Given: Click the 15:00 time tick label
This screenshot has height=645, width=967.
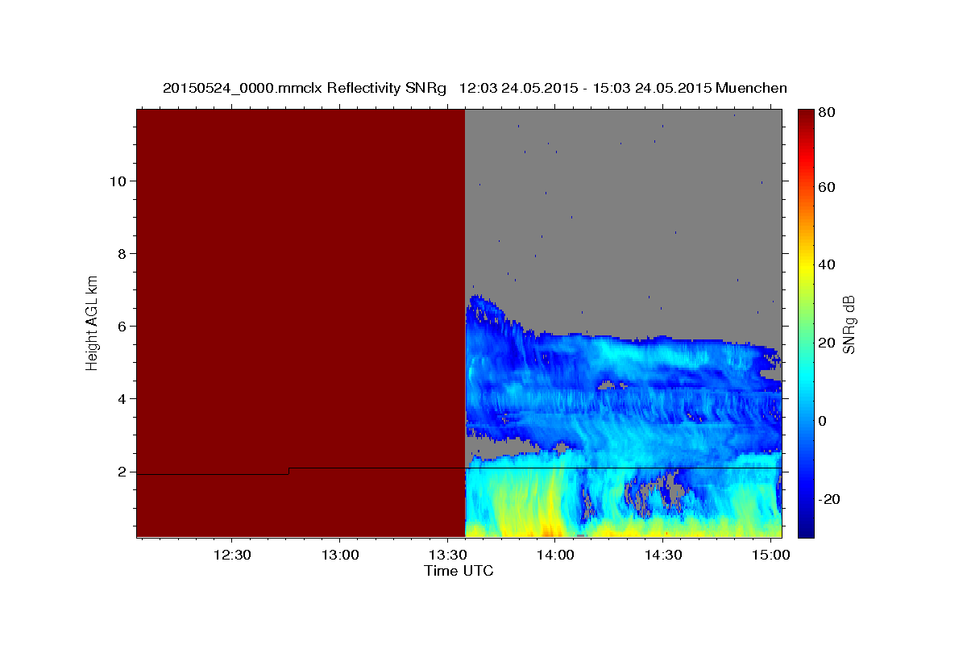Looking at the screenshot, I should pyautogui.click(x=771, y=555).
